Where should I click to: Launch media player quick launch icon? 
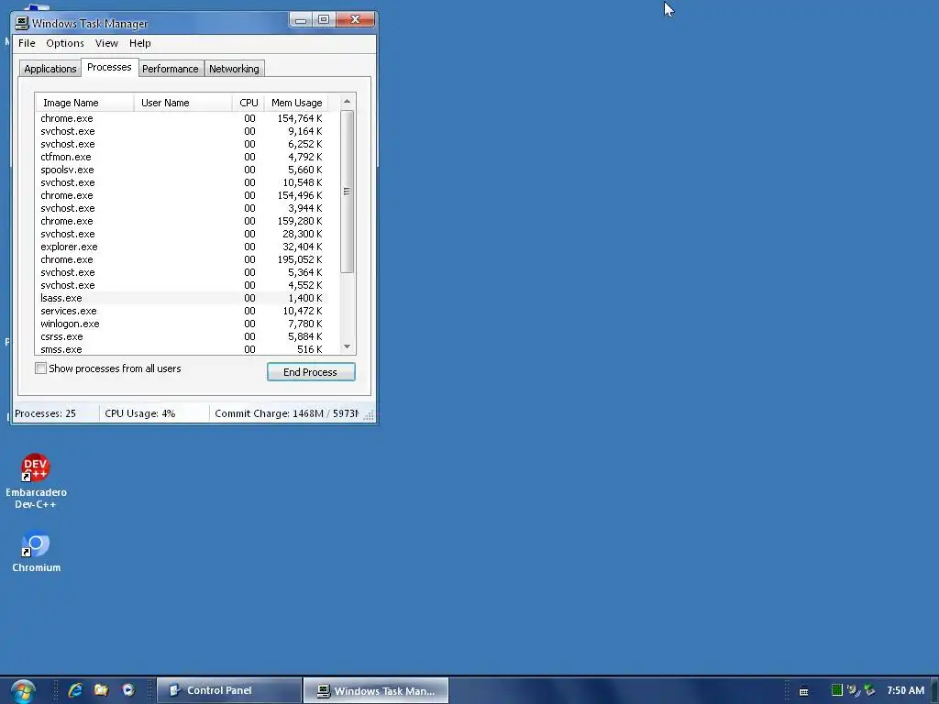(128, 690)
